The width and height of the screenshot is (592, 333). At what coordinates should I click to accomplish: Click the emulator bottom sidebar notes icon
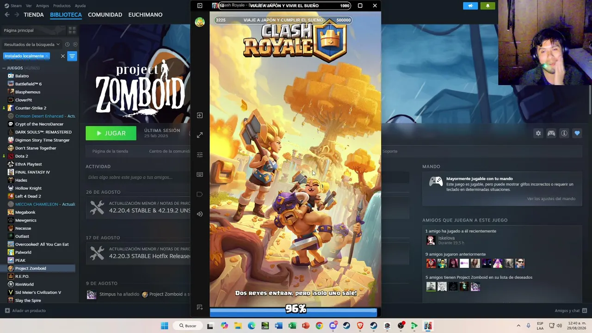(200, 308)
